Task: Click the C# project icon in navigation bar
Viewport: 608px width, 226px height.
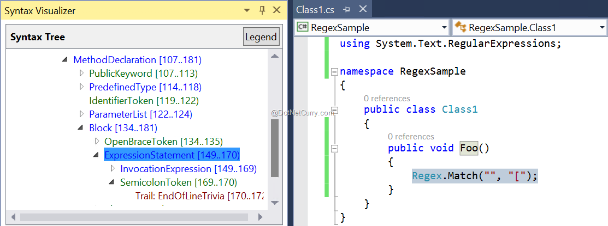Action: (x=303, y=27)
